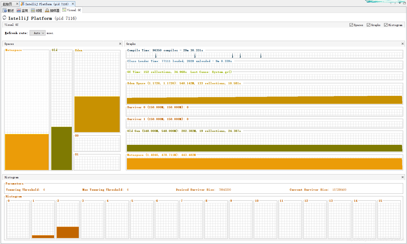This screenshot has width=407, height=244.
Task: Close the Histogram panel
Action: pos(402,177)
